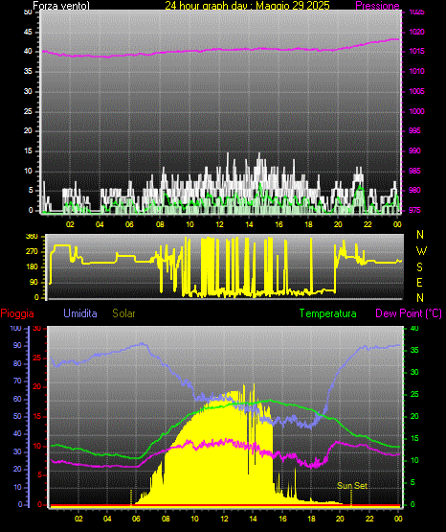Viewport: 446px width, 532px height.
Task: Click the S wind direction label
Action: pos(419,267)
